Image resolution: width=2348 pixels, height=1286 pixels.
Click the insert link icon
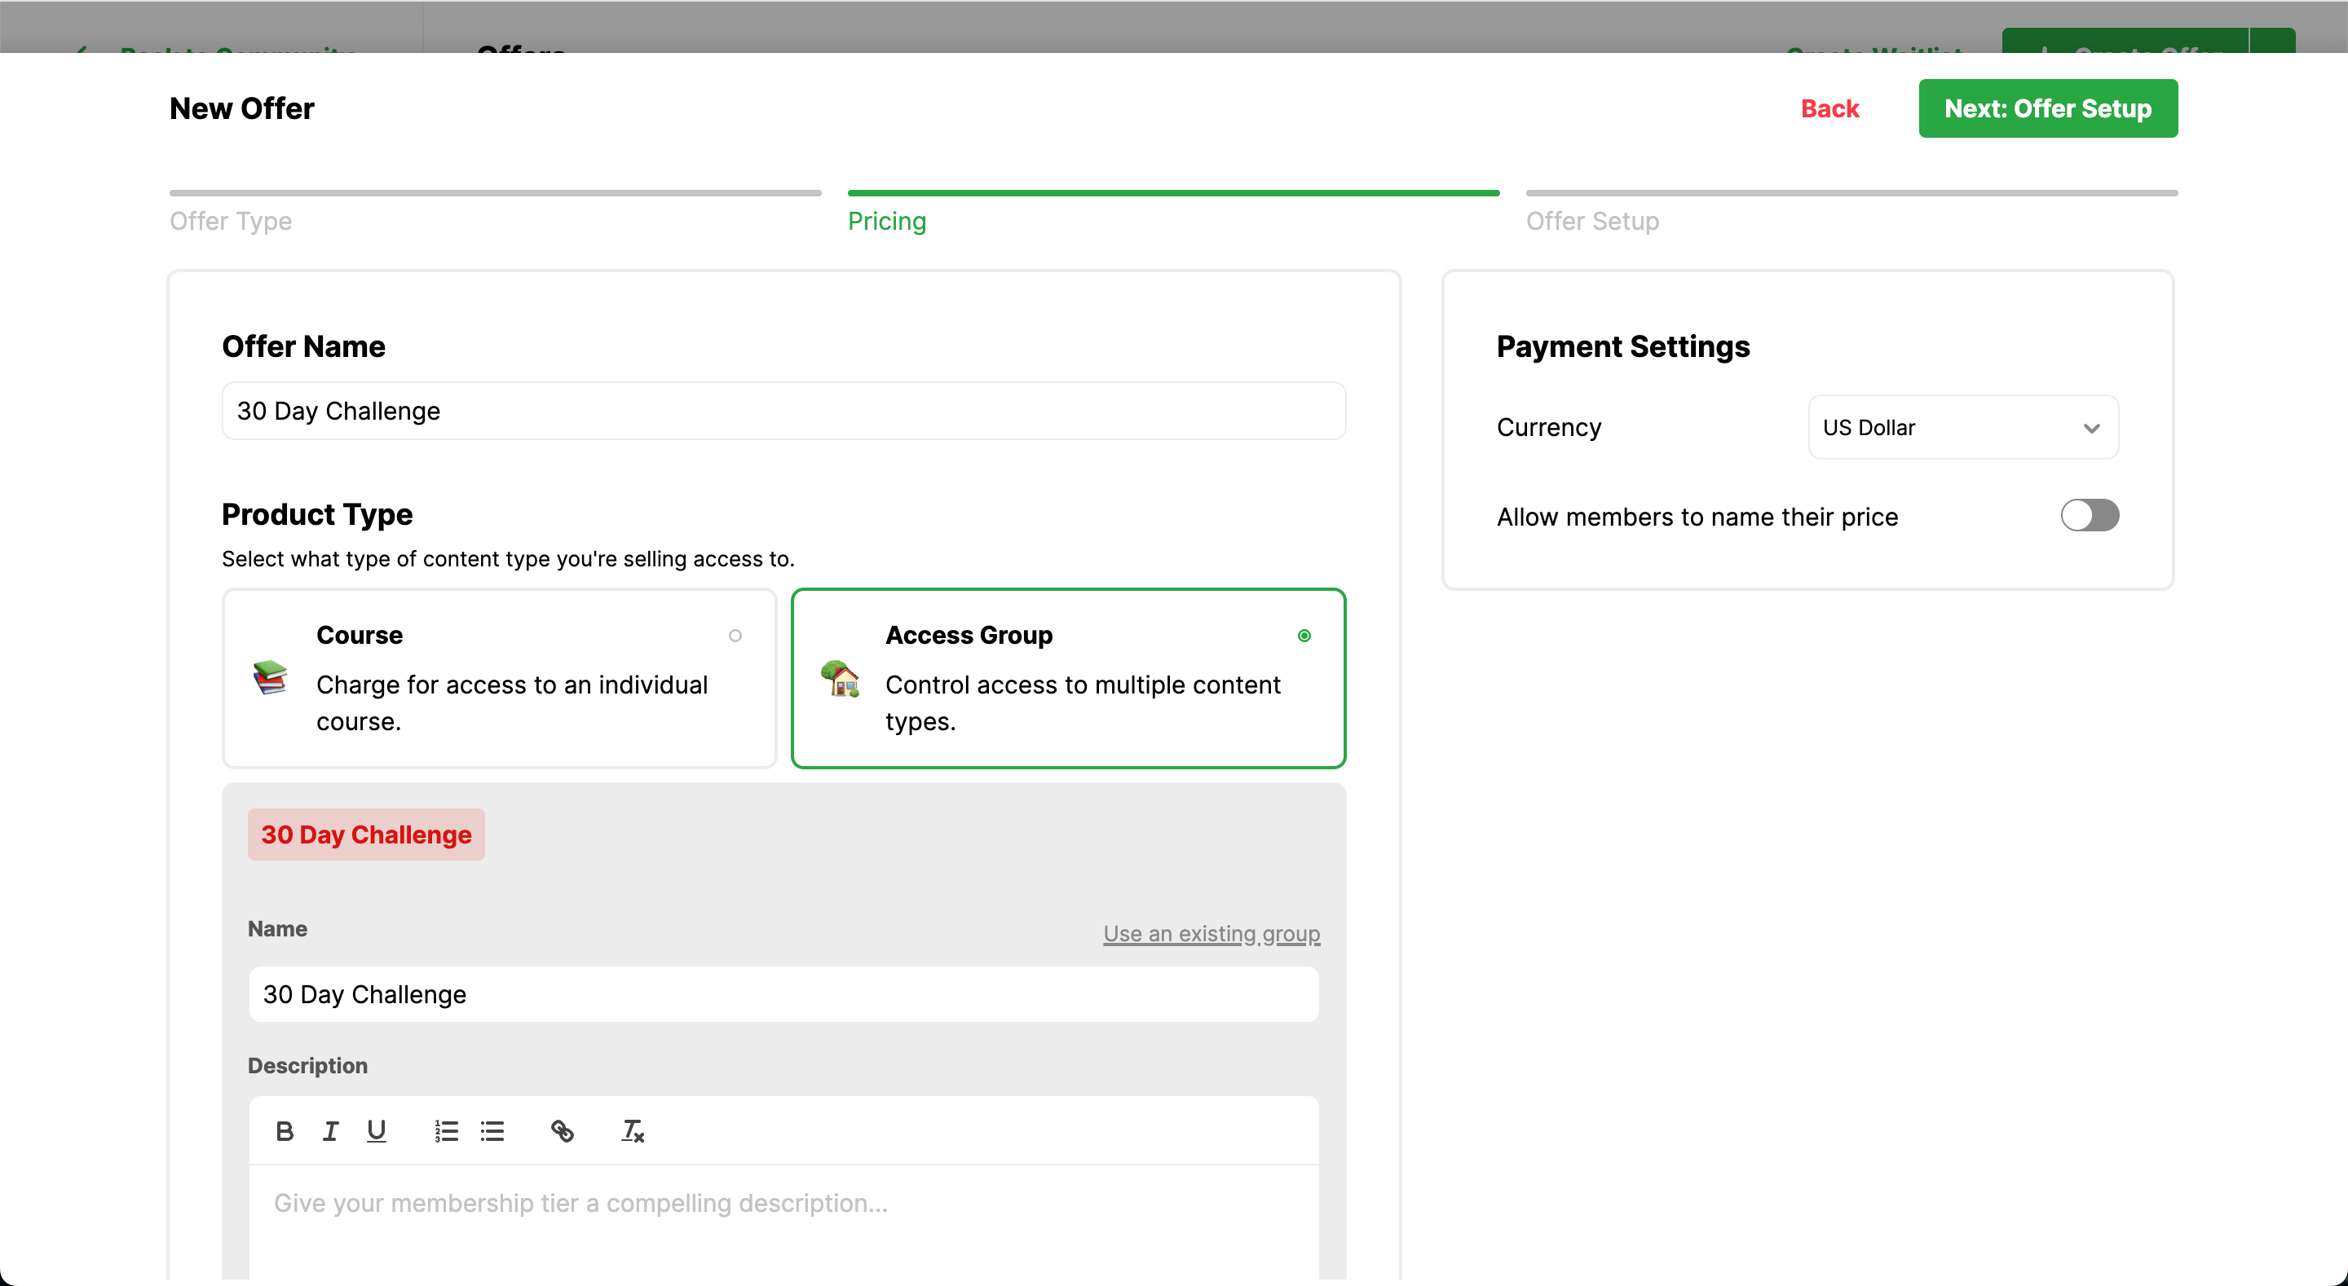point(563,1131)
